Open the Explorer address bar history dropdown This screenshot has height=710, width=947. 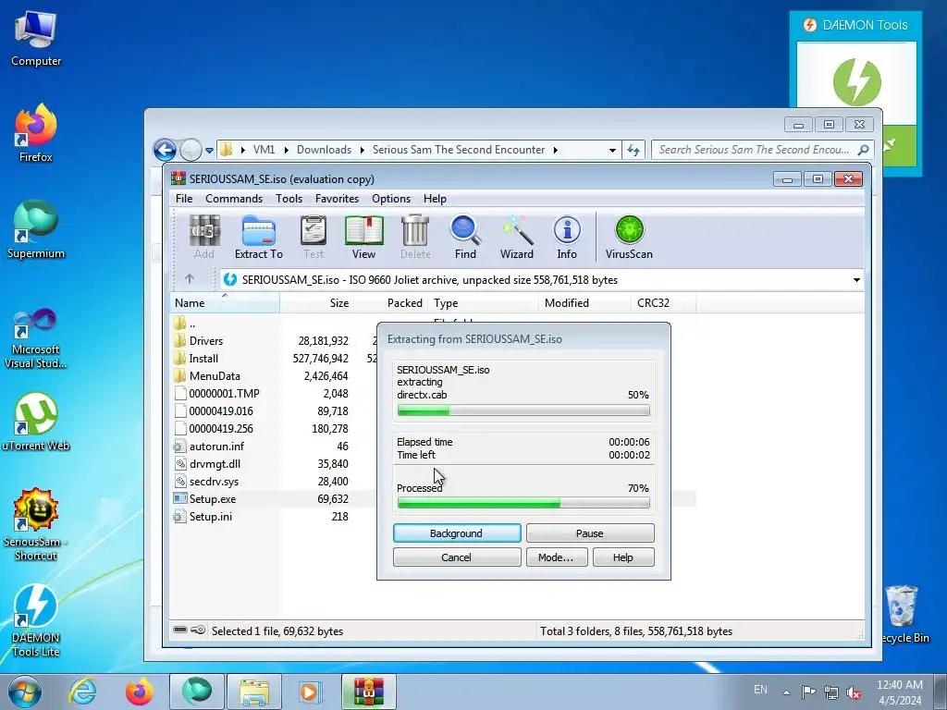pyautogui.click(x=612, y=150)
